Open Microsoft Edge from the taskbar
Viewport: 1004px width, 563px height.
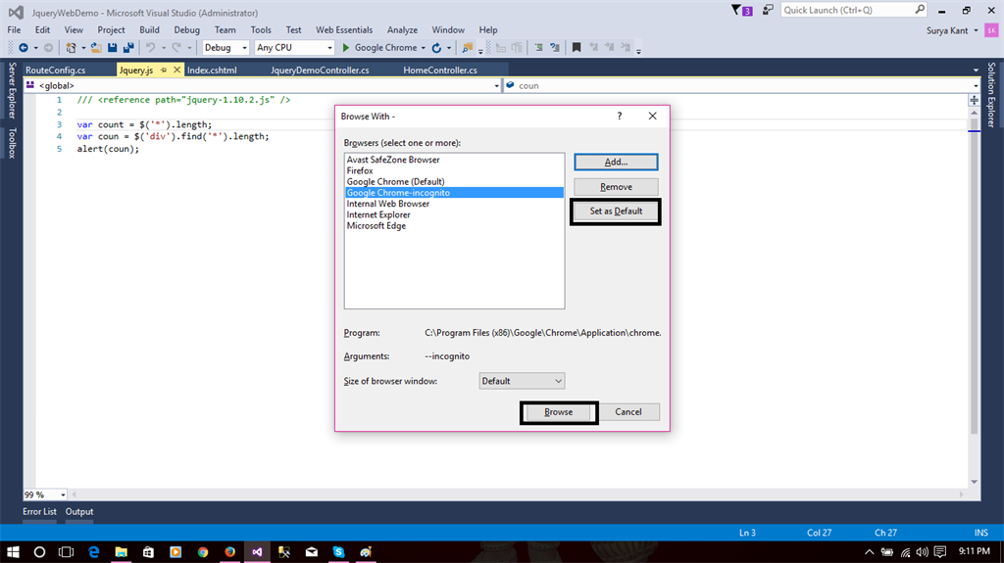[94, 551]
